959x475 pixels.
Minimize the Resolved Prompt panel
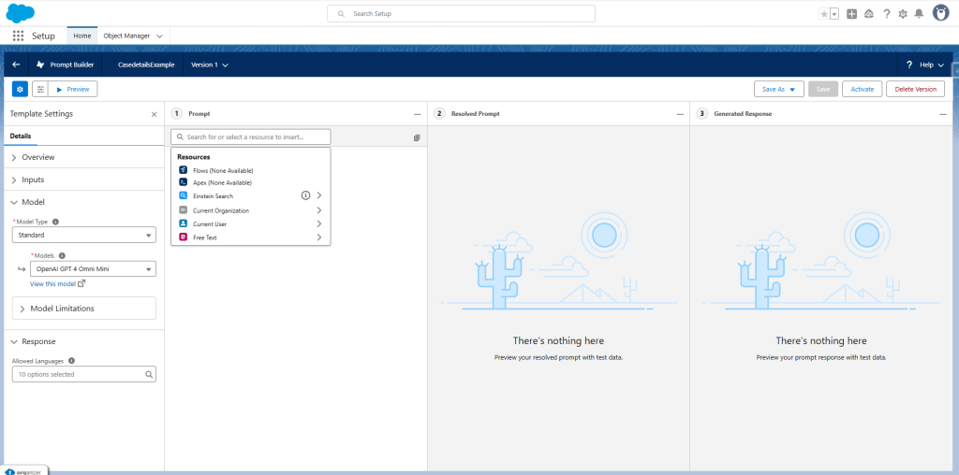(680, 114)
